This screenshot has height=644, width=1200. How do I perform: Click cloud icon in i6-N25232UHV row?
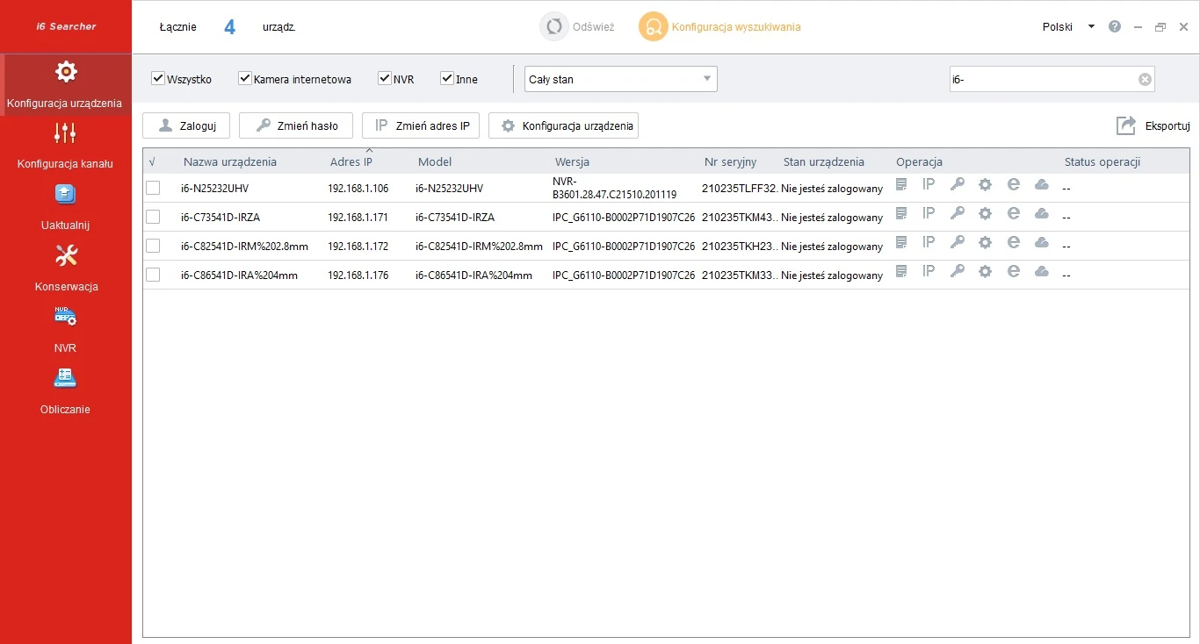coord(1042,184)
